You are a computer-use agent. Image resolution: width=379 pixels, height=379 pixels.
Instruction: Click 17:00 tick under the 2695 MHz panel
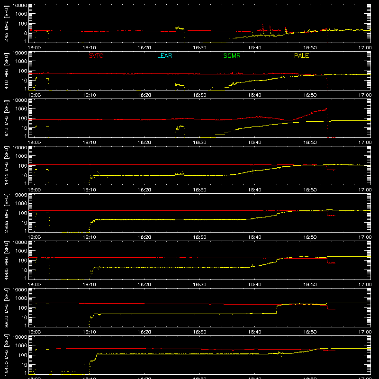click(365, 237)
